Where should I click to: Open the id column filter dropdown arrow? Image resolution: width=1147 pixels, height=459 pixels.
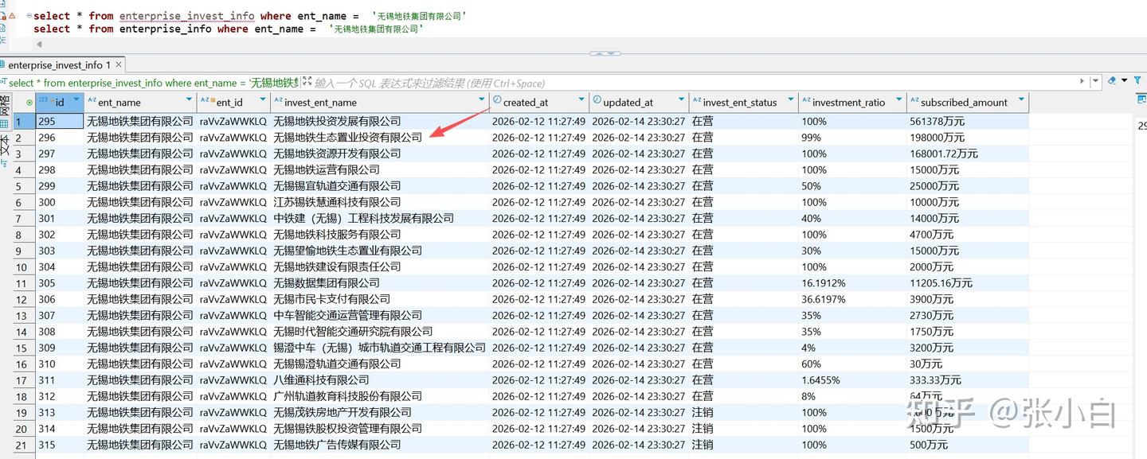[76, 100]
